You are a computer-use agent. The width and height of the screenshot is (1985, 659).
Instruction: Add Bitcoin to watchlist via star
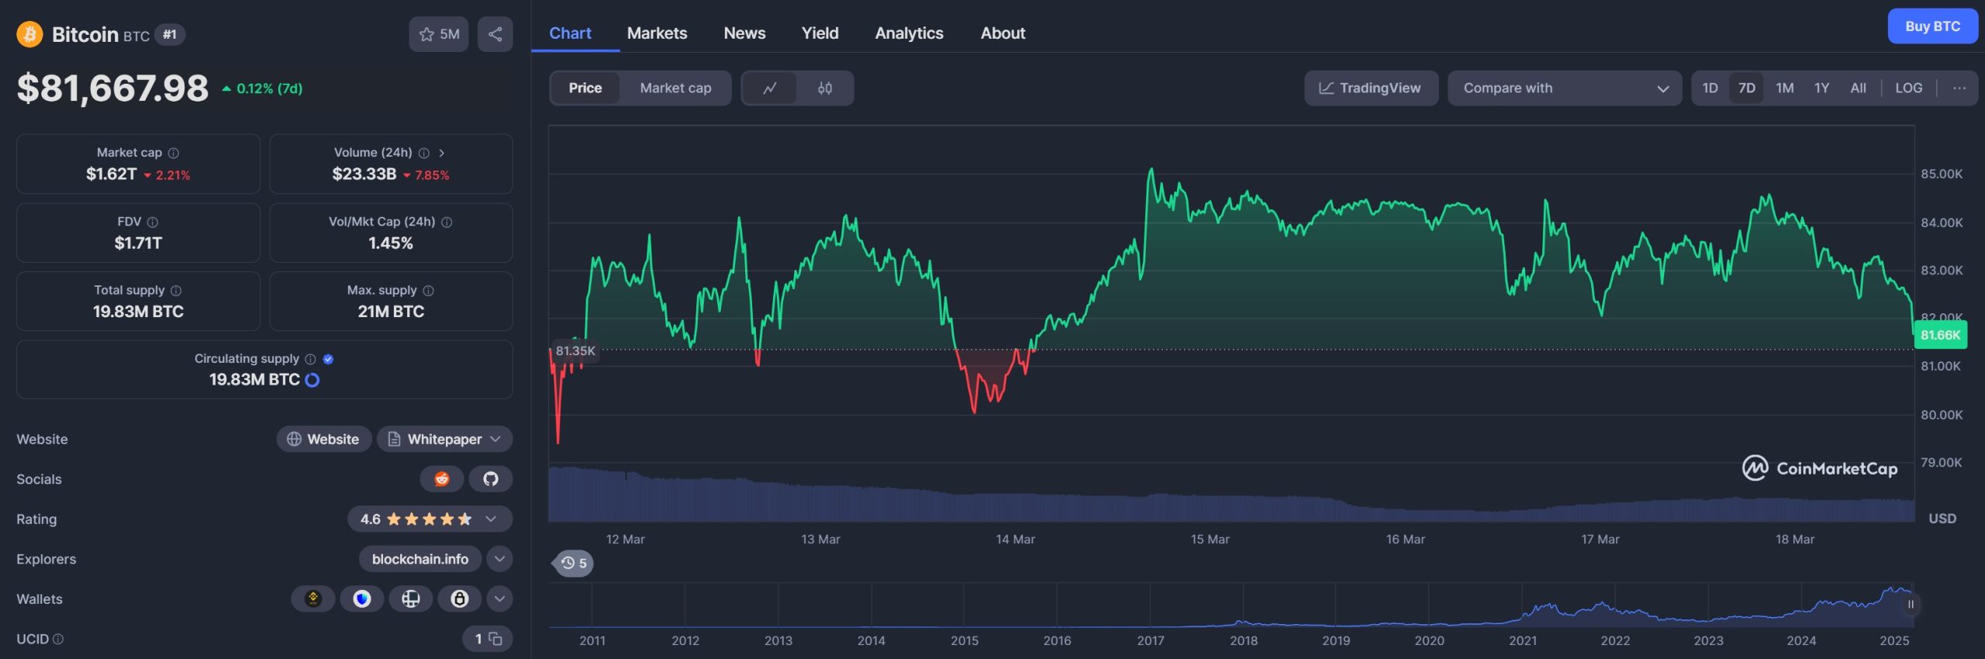point(439,34)
